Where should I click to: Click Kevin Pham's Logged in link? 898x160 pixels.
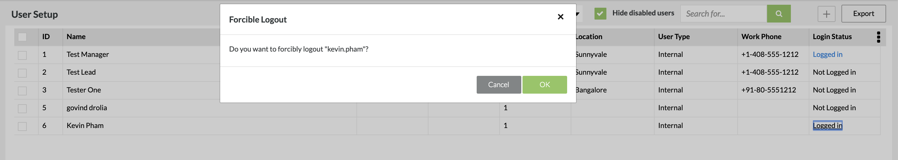tap(827, 126)
